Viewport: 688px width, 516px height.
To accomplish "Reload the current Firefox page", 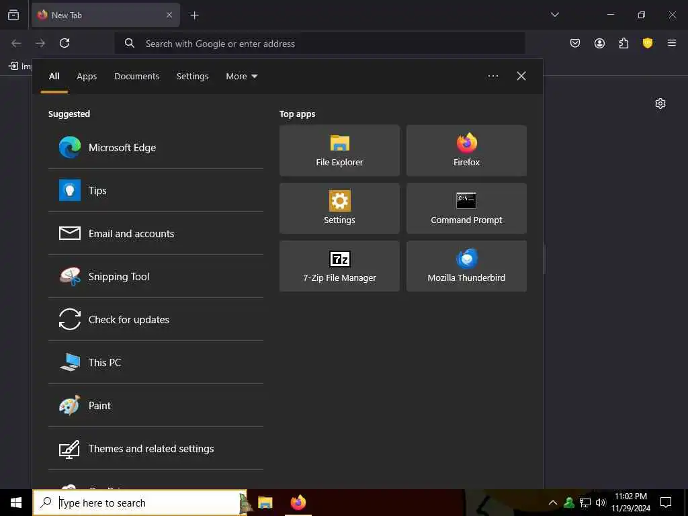I will [64, 43].
